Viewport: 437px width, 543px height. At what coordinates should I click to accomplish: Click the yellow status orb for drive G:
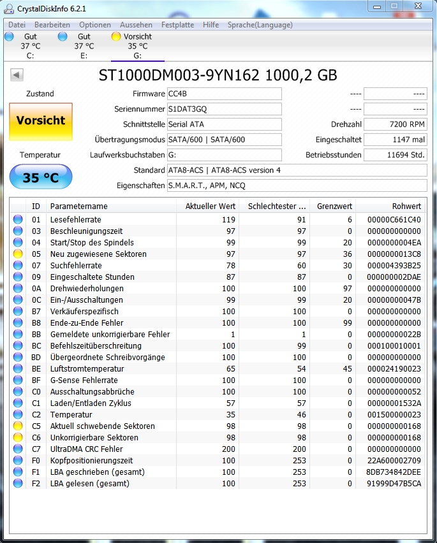click(116, 36)
